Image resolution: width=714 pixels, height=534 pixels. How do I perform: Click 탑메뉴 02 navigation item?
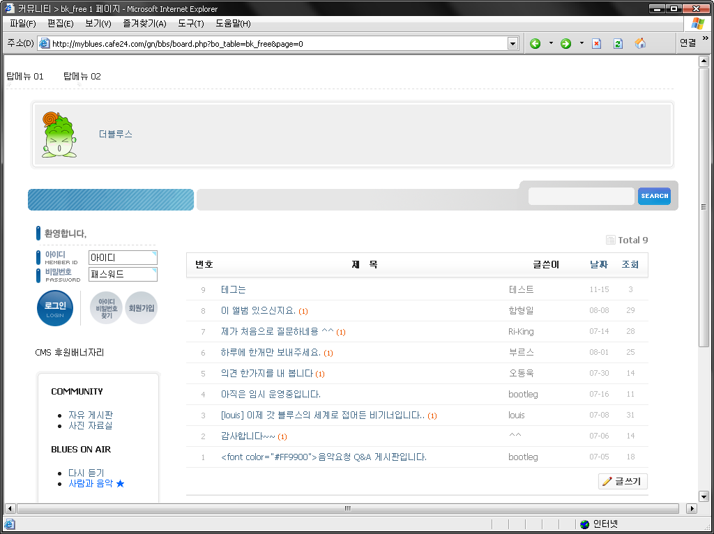pos(82,77)
